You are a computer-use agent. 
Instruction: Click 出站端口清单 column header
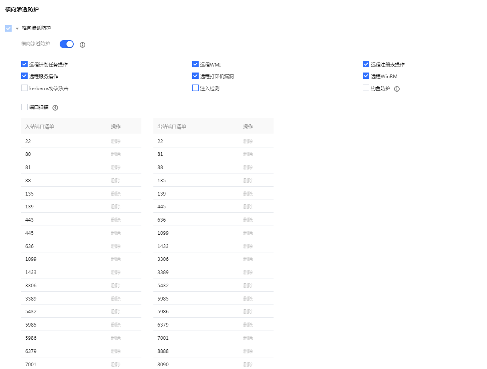tap(172, 127)
